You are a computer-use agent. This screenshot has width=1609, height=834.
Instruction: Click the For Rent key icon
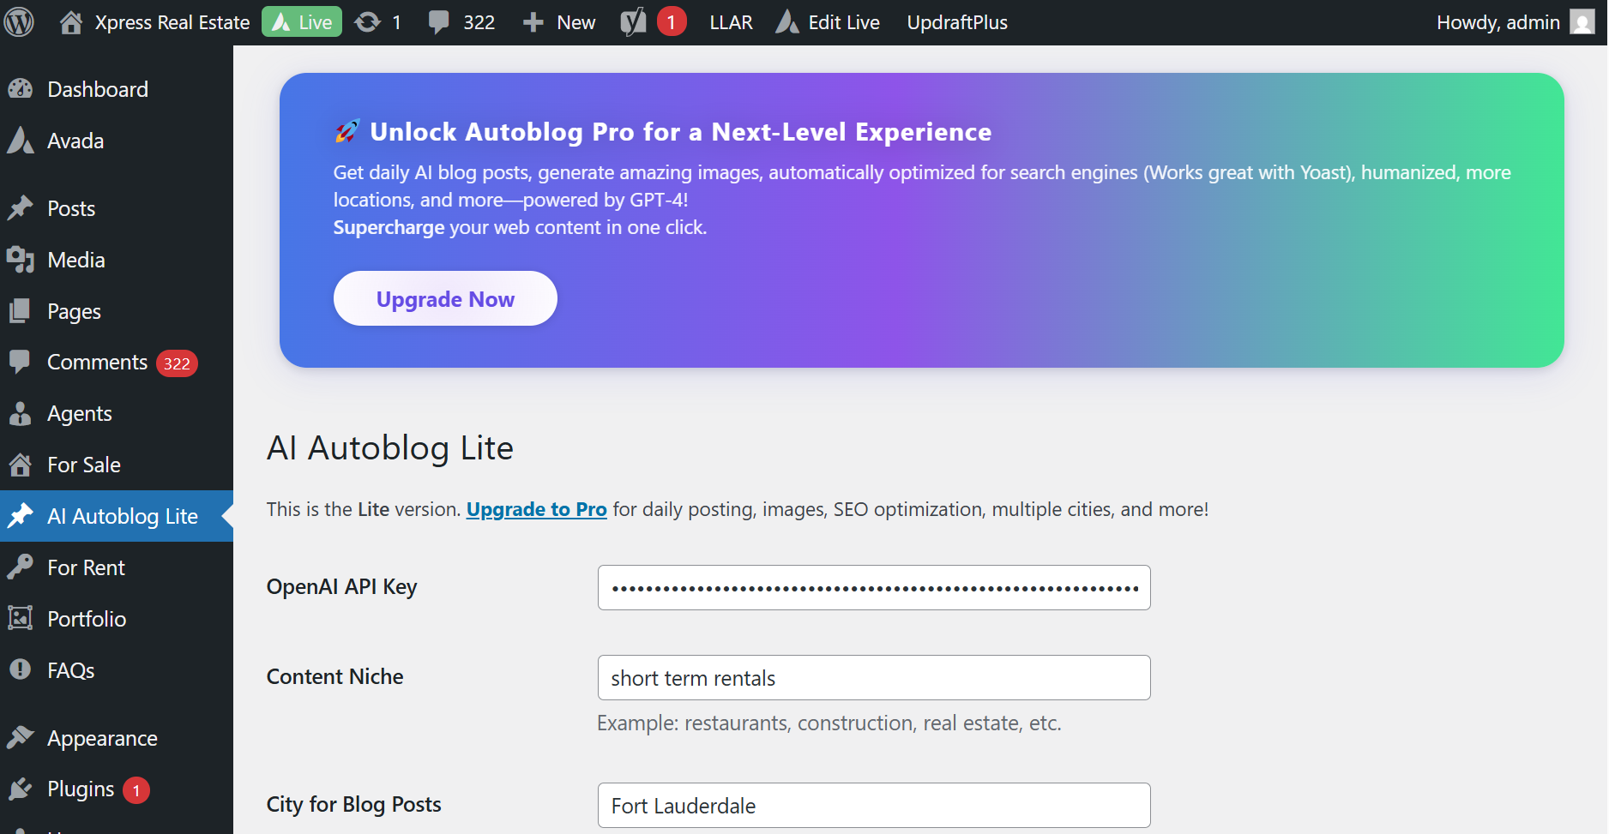pos(21,567)
